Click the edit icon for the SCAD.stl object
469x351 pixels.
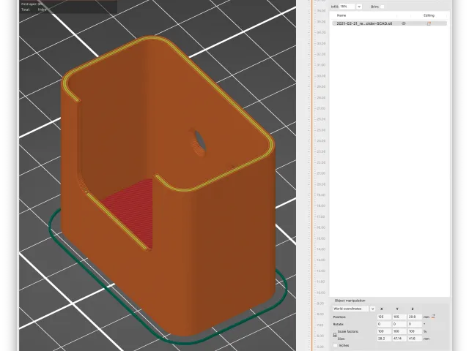(429, 23)
